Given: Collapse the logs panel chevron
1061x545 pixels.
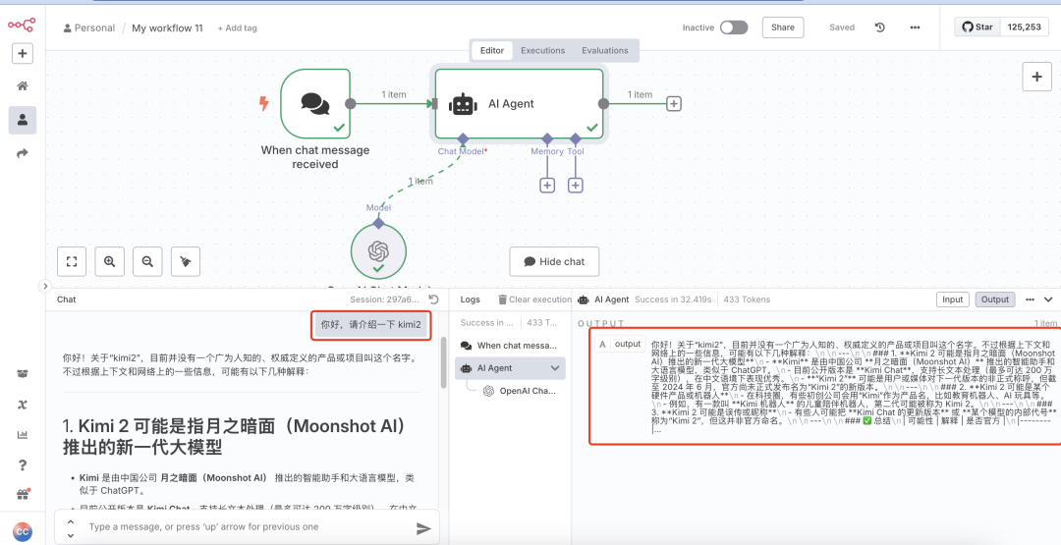Looking at the screenshot, I should tap(1049, 300).
